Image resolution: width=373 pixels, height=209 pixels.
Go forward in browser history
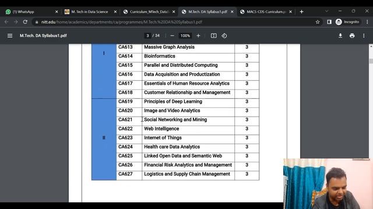[16, 22]
